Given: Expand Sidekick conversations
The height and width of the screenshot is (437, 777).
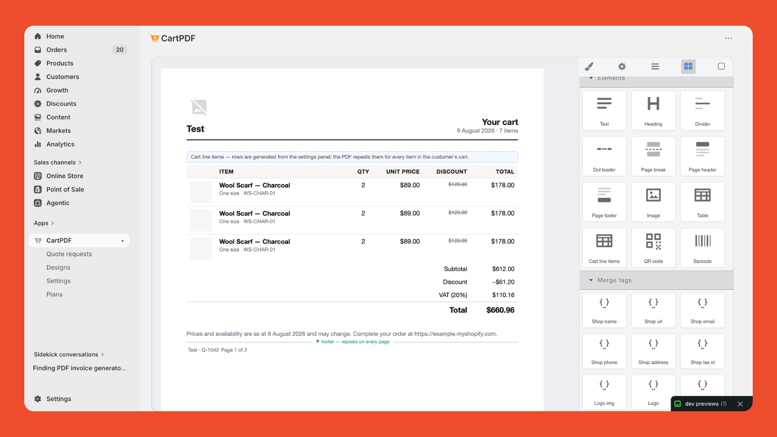Looking at the screenshot, I should click(68, 354).
